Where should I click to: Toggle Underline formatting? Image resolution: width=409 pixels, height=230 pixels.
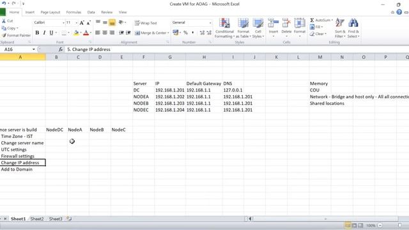tap(51, 33)
